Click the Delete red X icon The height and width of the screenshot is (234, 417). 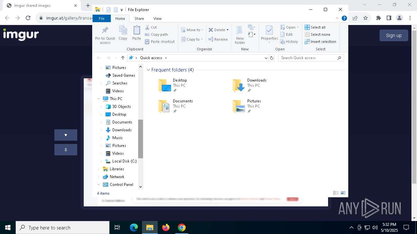coord(211,30)
